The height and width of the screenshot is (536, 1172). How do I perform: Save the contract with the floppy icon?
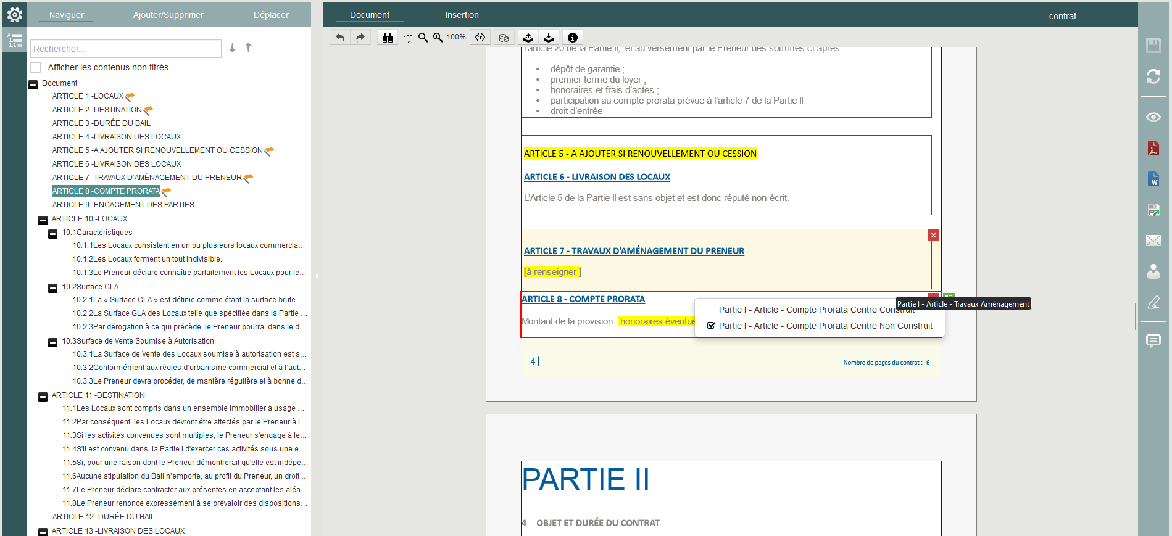point(1153,46)
